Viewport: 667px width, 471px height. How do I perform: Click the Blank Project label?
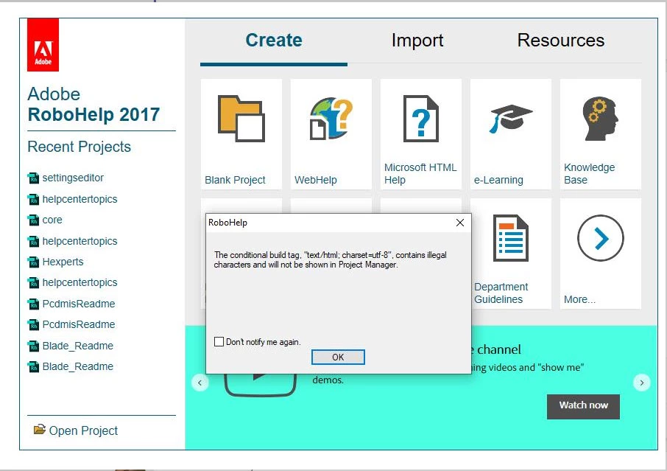[235, 180]
